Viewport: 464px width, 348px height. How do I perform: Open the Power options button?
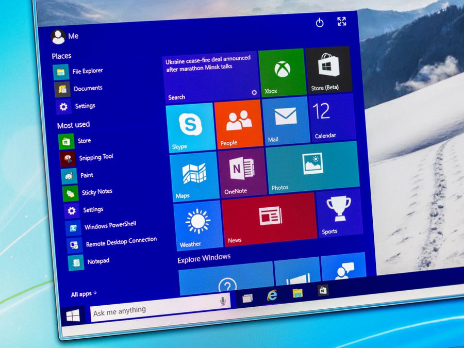tap(320, 23)
